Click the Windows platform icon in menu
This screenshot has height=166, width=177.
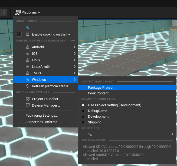coord(28,79)
